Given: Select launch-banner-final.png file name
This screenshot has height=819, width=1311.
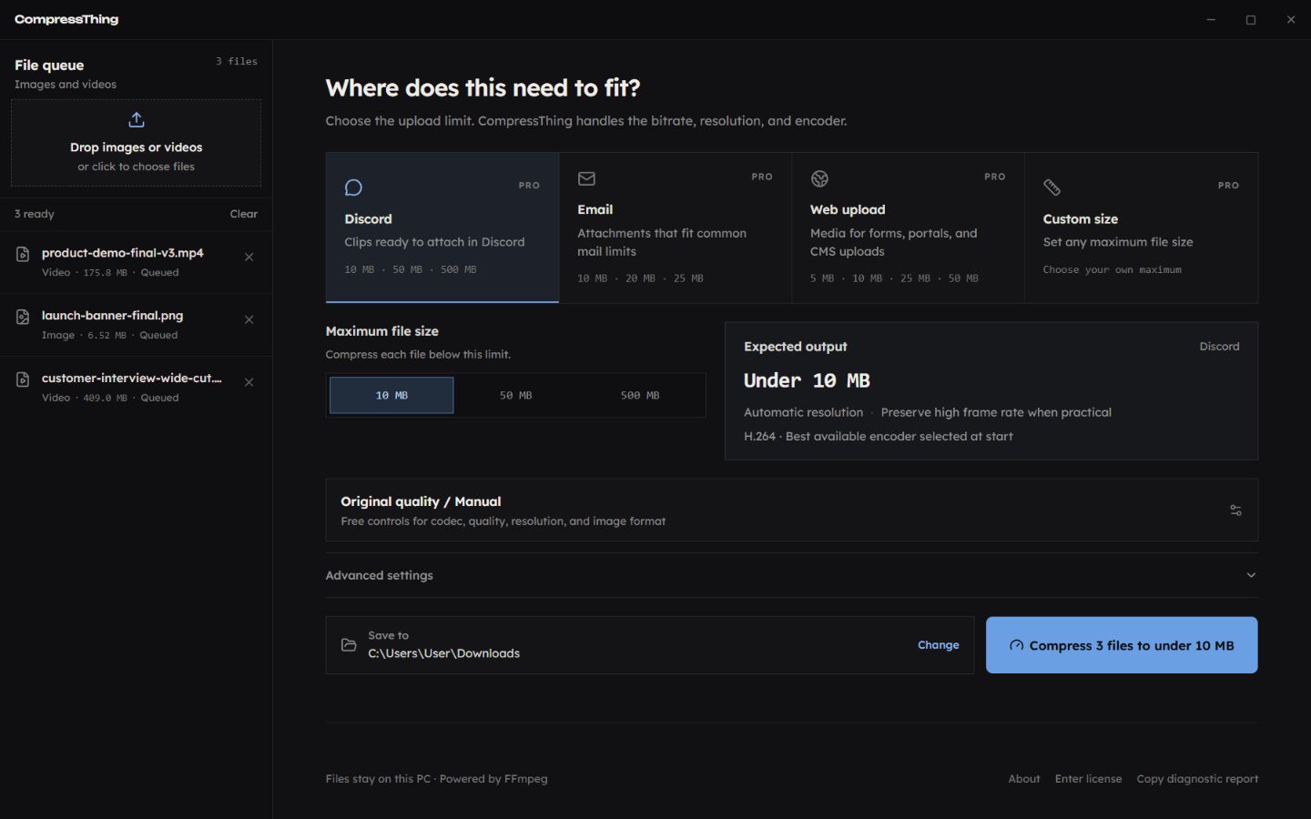Looking at the screenshot, I should [113, 316].
